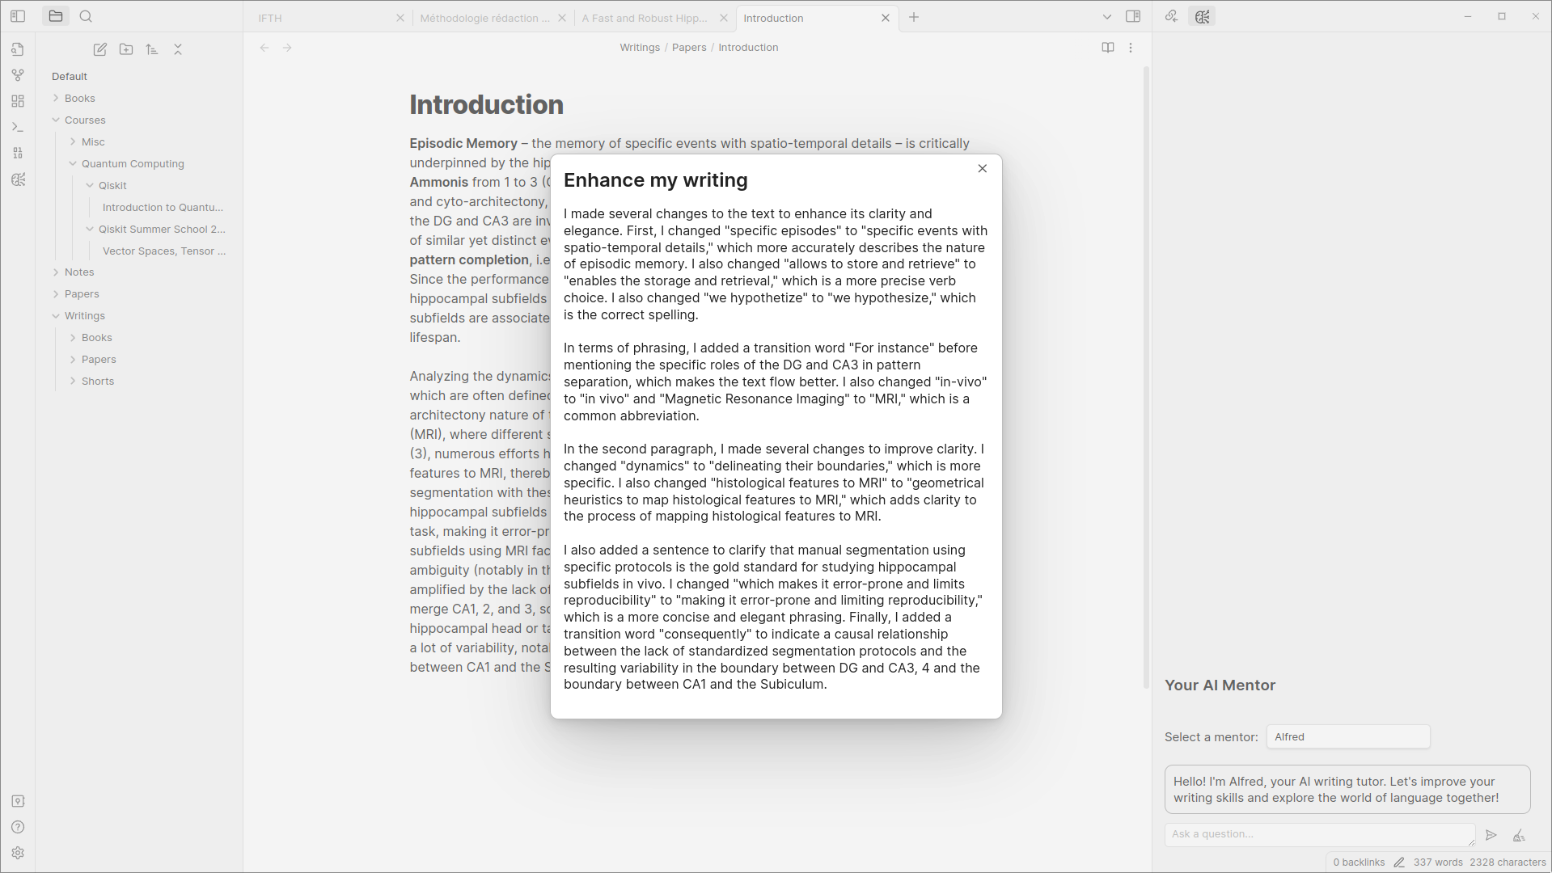The width and height of the screenshot is (1552, 873).
Task: Click the word count in status bar
Action: tap(1438, 862)
